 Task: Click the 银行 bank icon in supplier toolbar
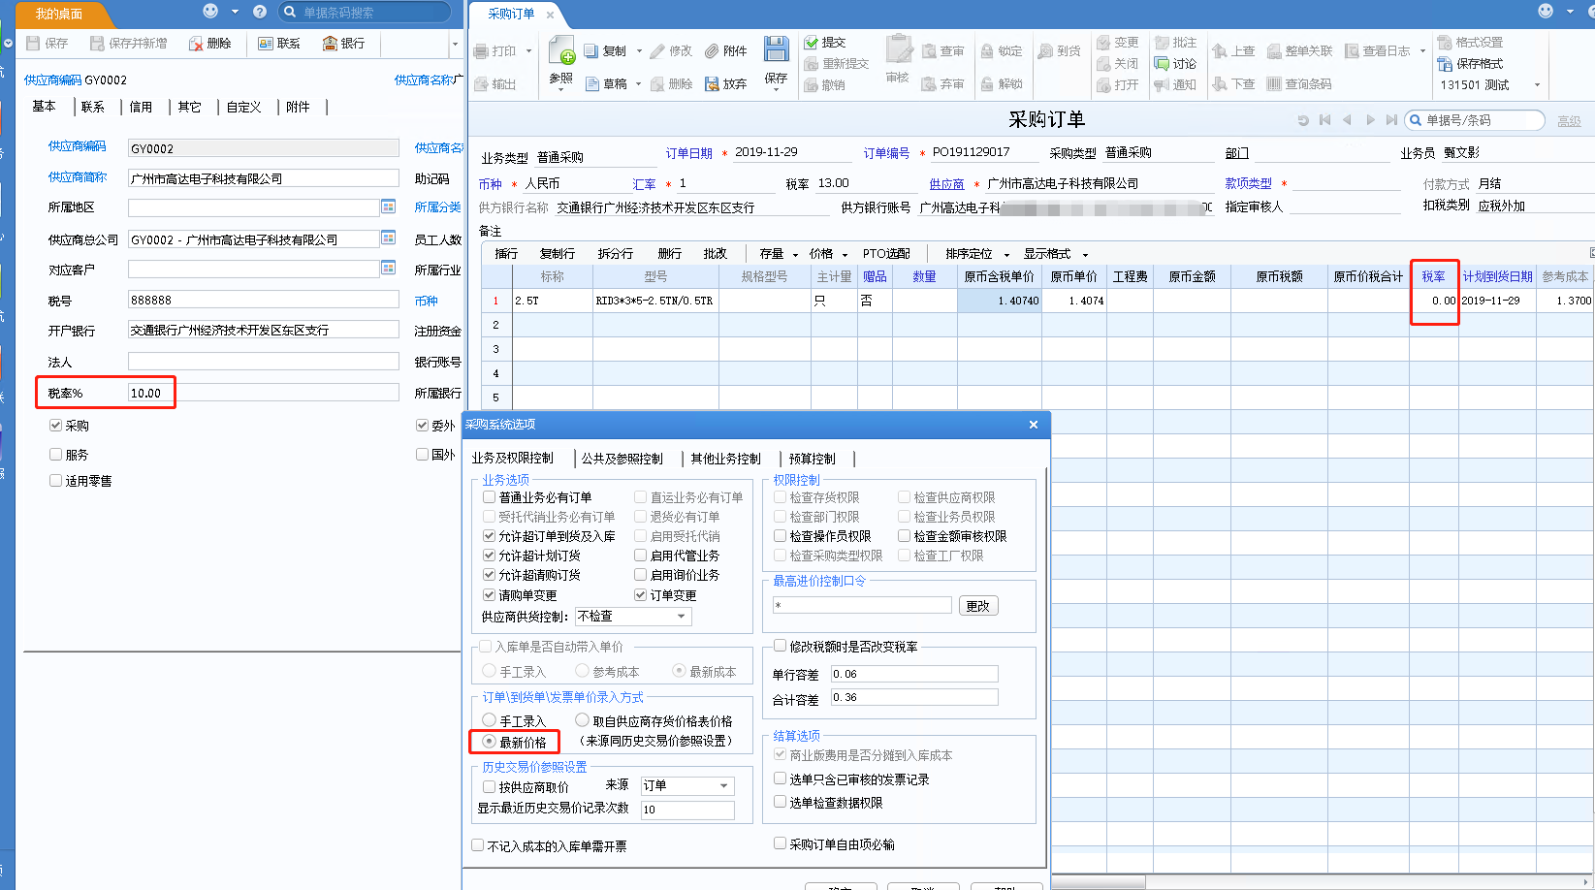pyautogui.click(x=330, y=44)
